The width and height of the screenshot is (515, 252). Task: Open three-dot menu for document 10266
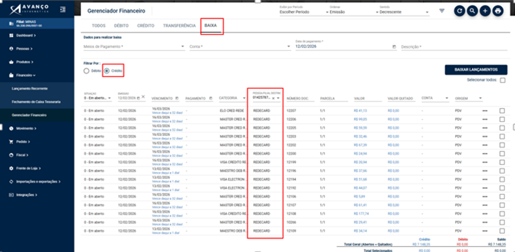point(485,222)
